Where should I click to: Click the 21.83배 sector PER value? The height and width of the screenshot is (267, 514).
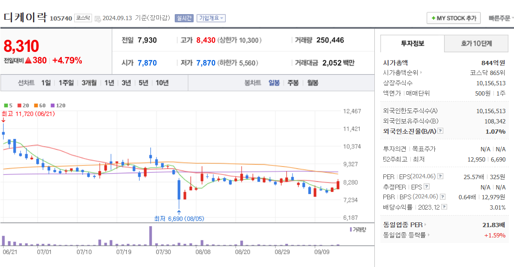[x=494, y=225]
